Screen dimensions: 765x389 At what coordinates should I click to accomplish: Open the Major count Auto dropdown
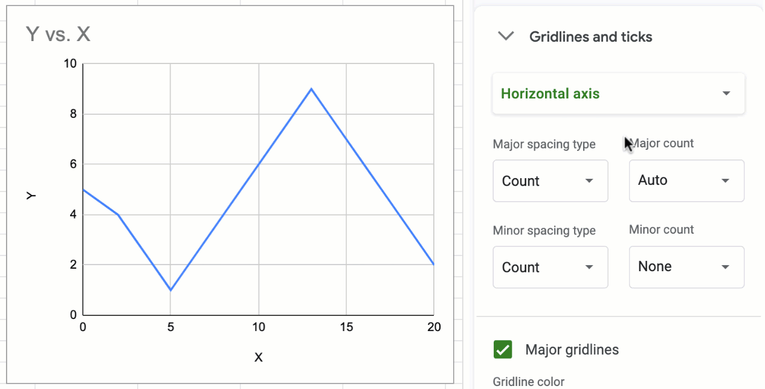(x=686, y=181)
